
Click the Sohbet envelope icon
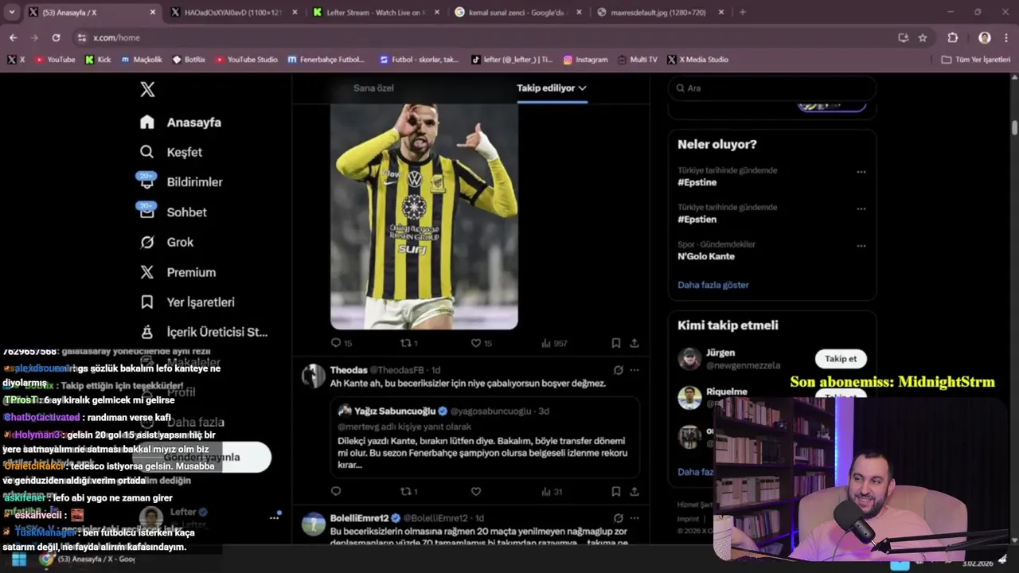(146, 212)
